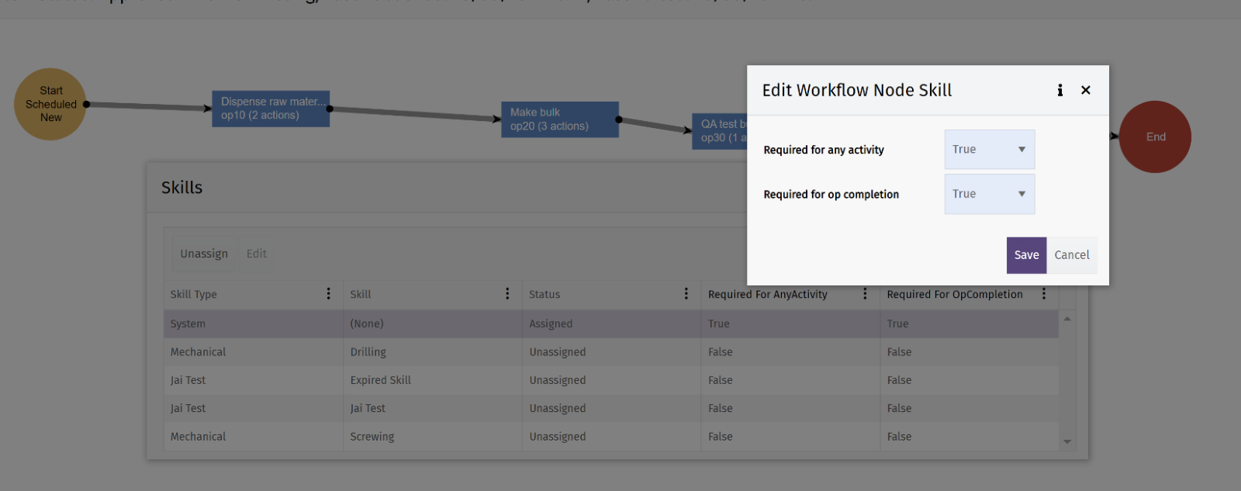Click Unassigned status in Screwing row
1241x491 pixels.
[x=611, y=437]
